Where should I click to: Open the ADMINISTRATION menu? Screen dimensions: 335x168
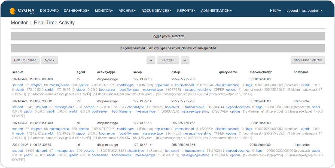216,11
